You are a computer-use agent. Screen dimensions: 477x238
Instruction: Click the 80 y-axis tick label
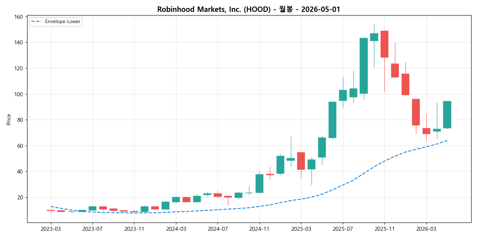[20, 120]
